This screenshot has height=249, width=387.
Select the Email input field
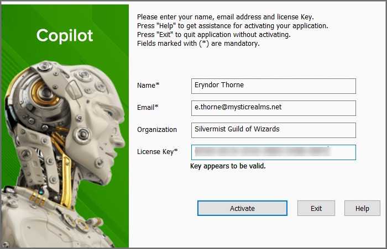[x=273, y=108]
